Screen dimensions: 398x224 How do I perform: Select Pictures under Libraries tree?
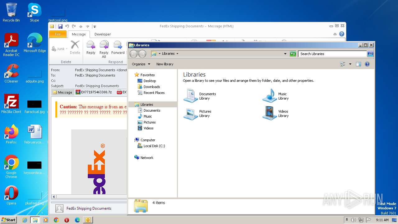tap(146, 122)
